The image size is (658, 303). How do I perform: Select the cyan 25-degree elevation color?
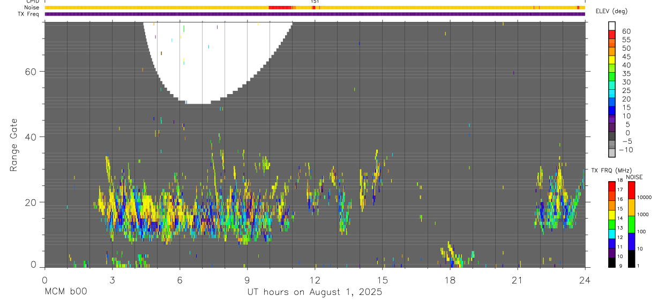(612, 94)
